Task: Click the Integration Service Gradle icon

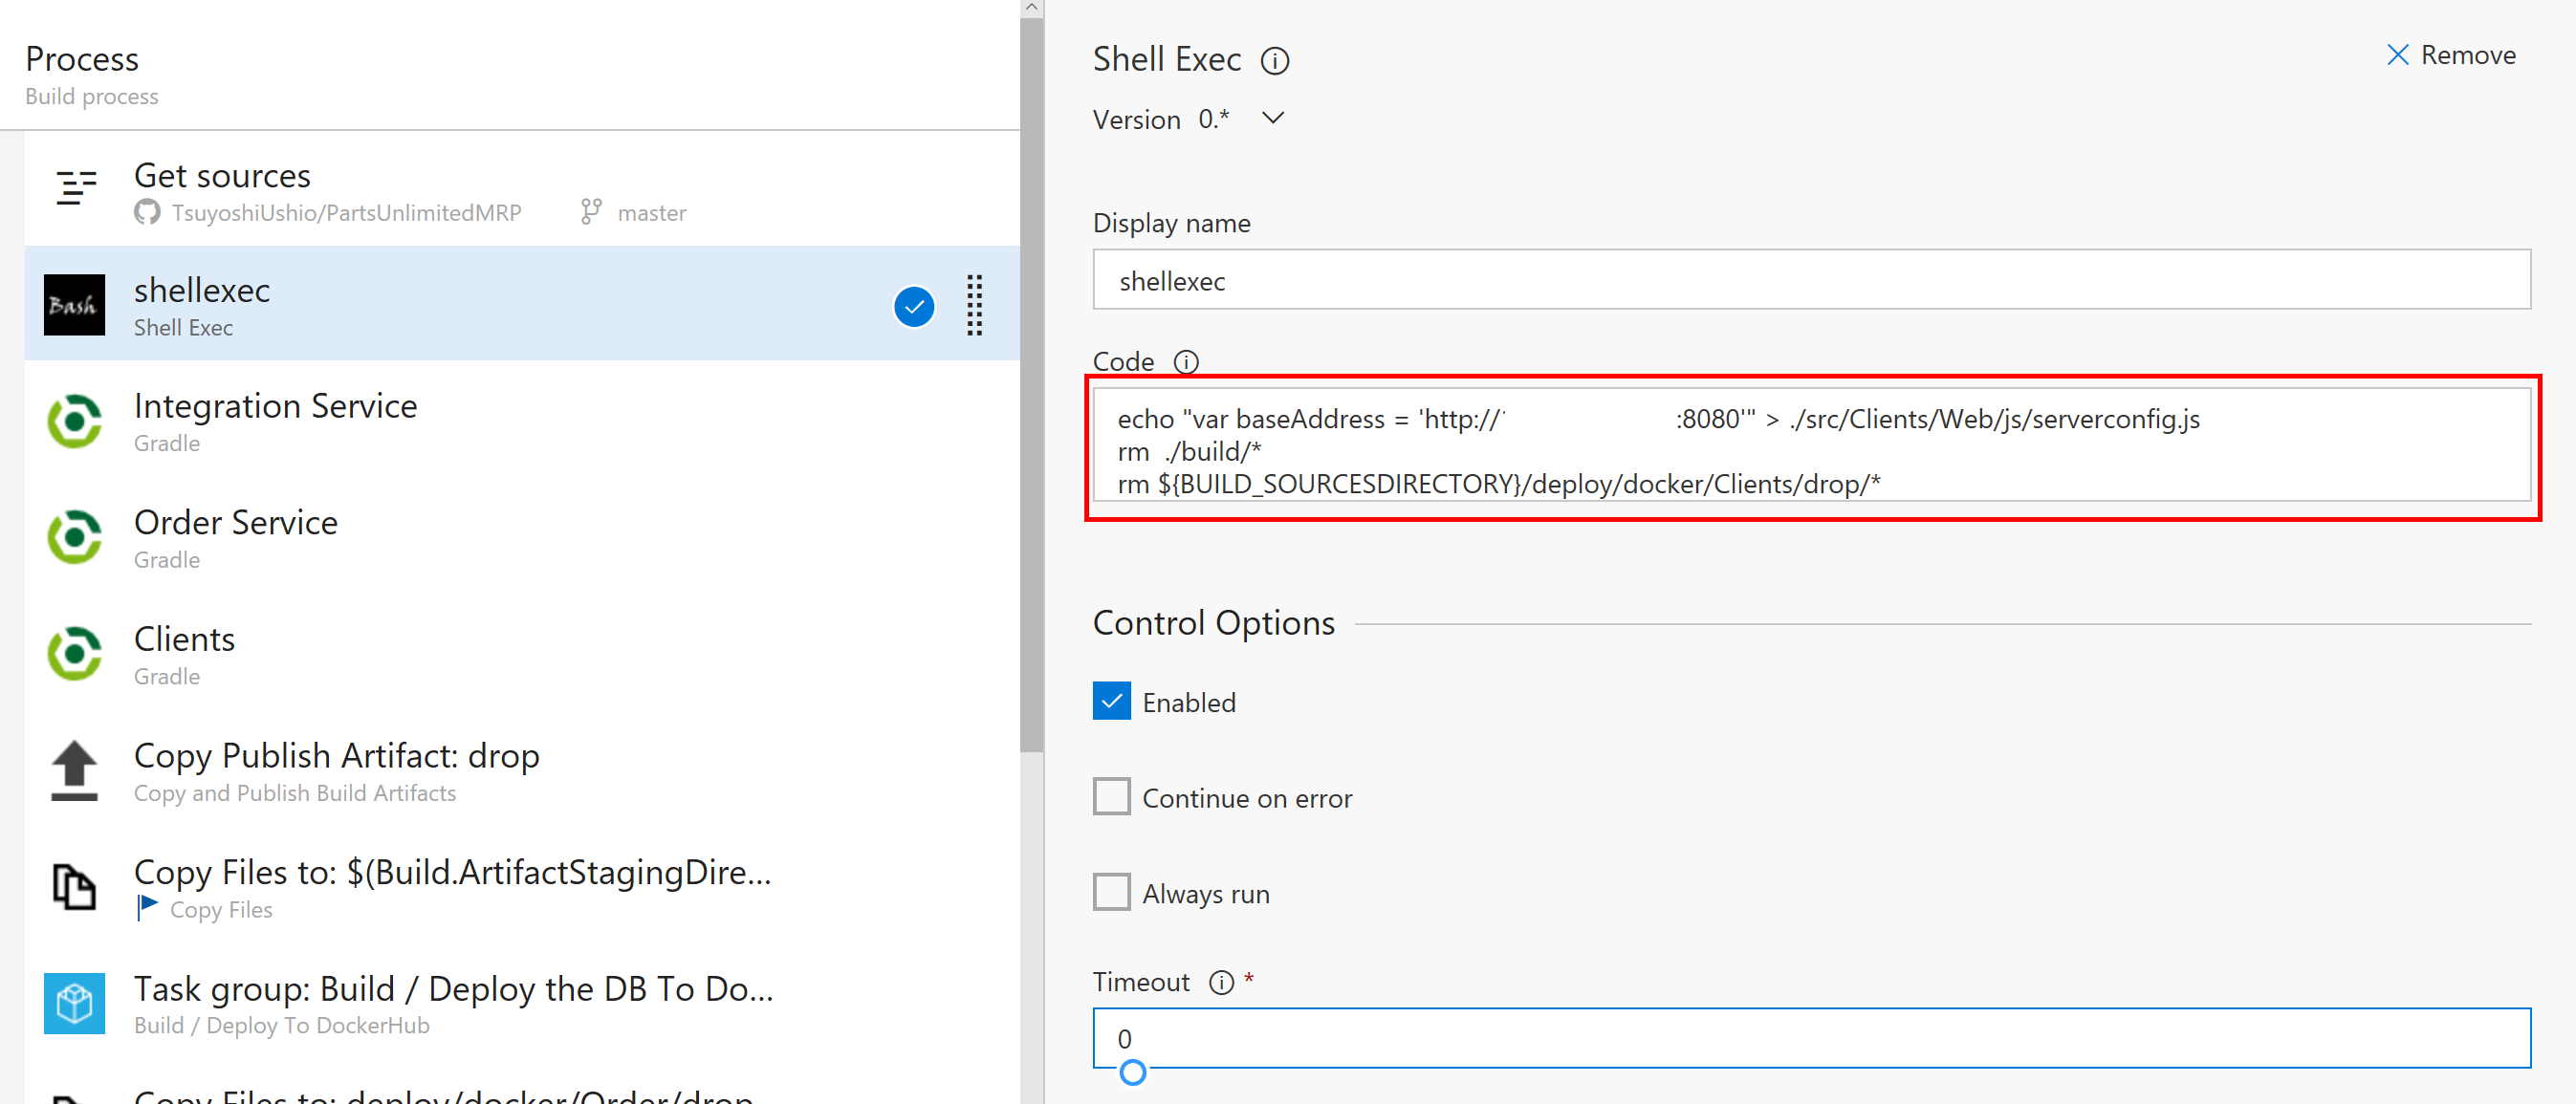Action: pos(74,421)
